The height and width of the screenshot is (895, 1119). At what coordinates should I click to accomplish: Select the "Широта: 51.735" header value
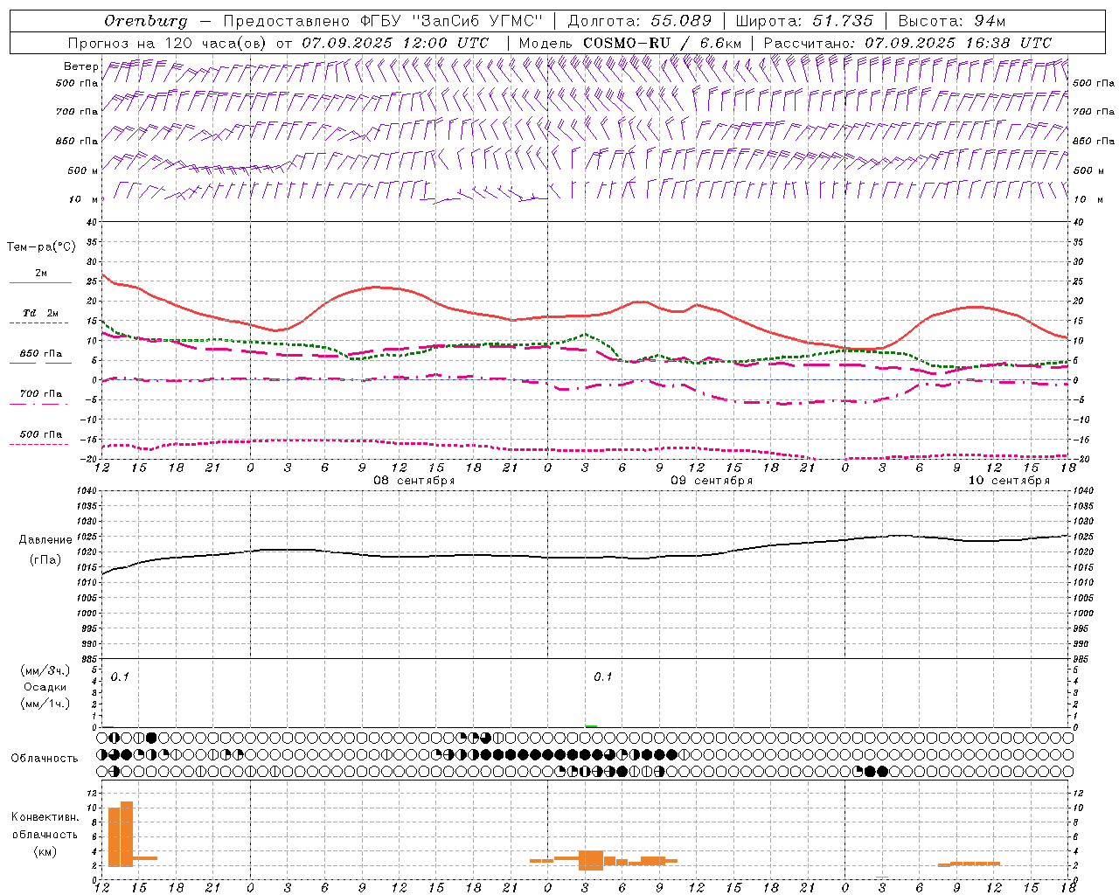pyautogui.click(x=804, y=21)
